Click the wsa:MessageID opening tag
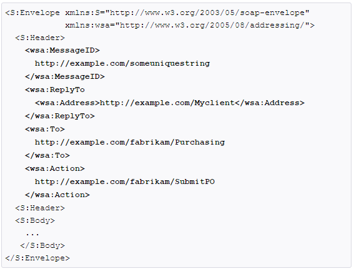This screenshot has height=271, width=354. point(62,50)
